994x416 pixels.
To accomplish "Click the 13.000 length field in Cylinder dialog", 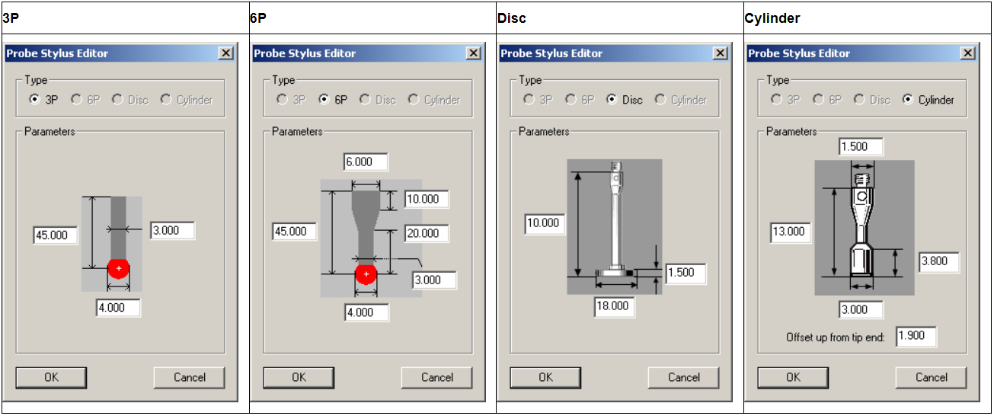I will point(791,232).
